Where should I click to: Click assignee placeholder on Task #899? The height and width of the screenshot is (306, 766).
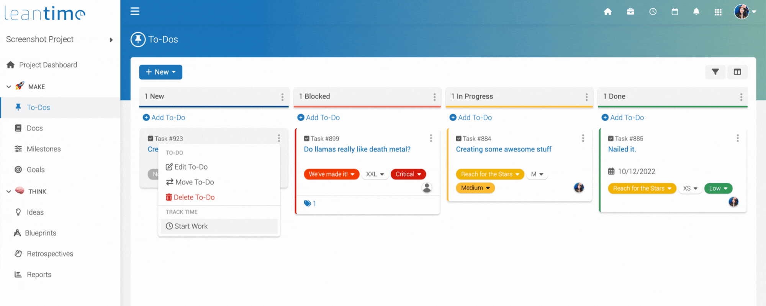pyautogui.click(x=427, y=188)
